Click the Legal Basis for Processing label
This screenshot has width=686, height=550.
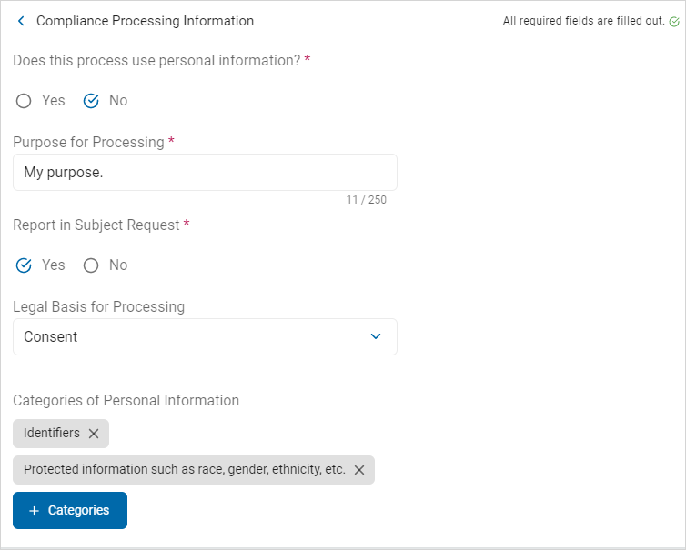(x=98, y=306)
